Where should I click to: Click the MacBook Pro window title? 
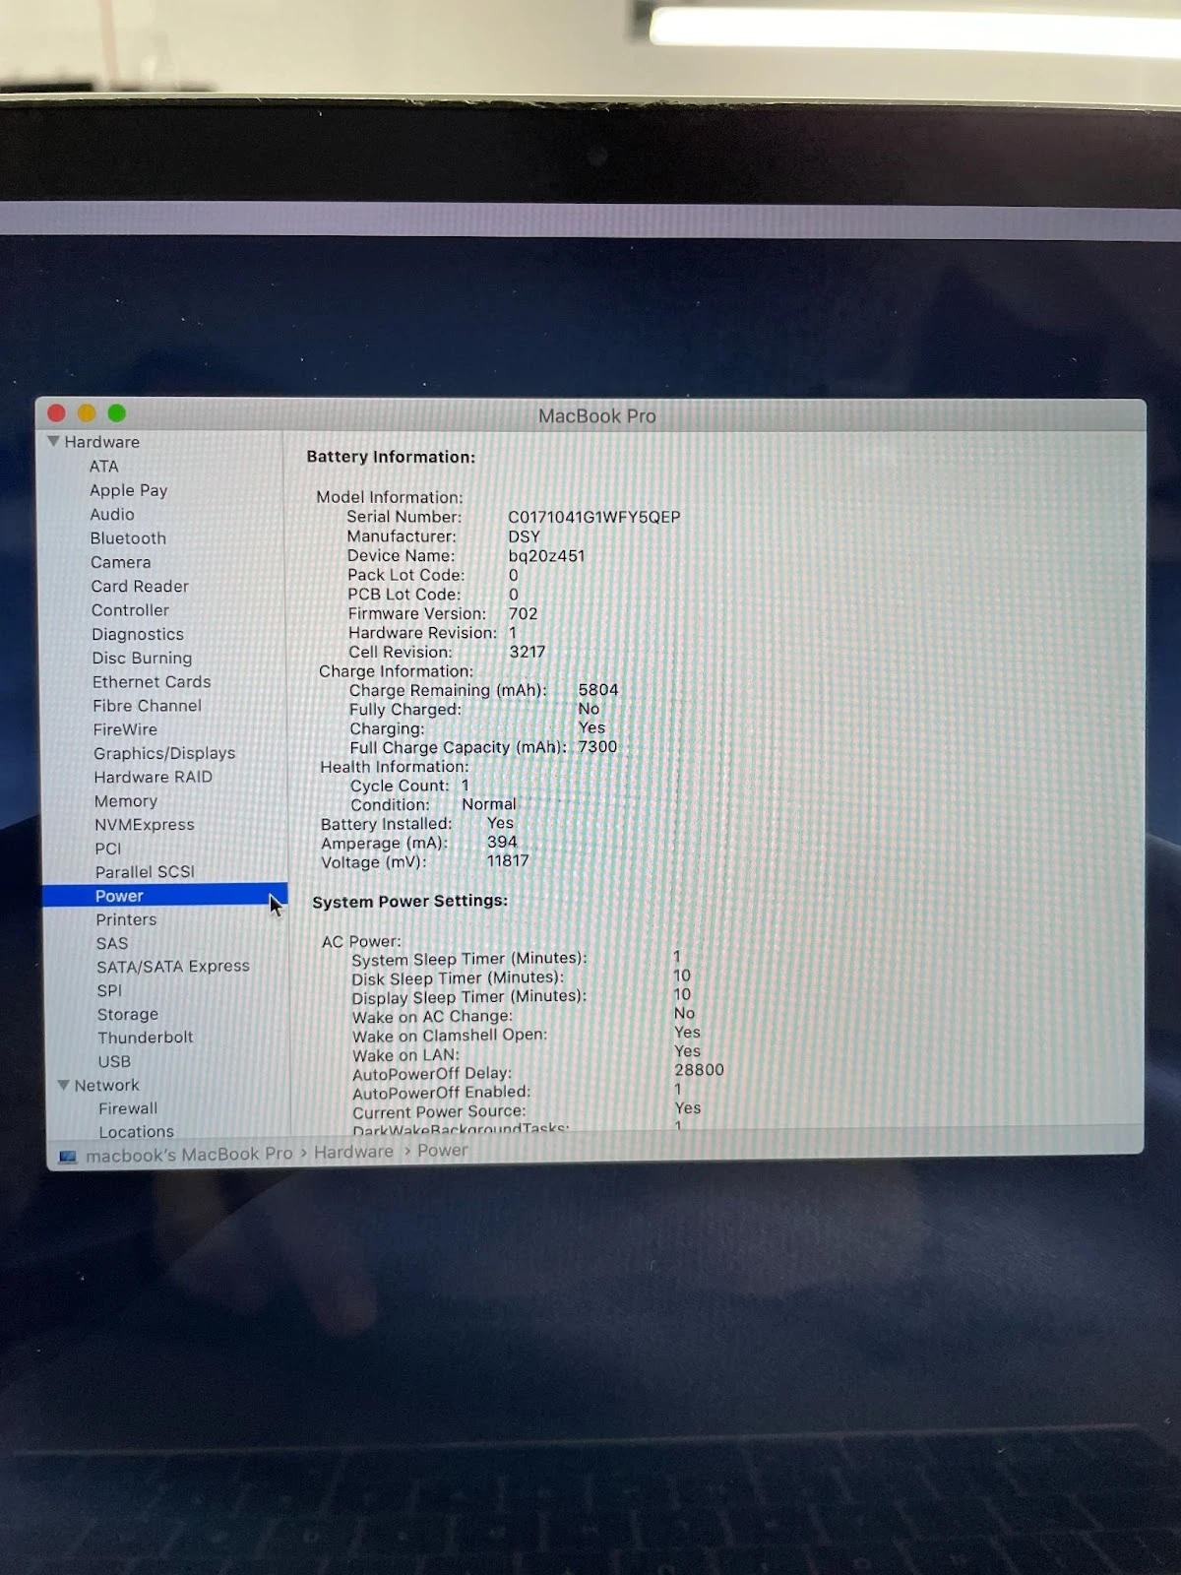[596, 416]
